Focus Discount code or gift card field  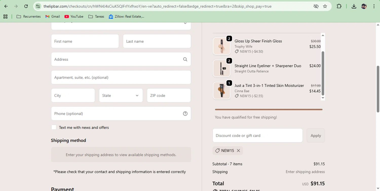258,135
